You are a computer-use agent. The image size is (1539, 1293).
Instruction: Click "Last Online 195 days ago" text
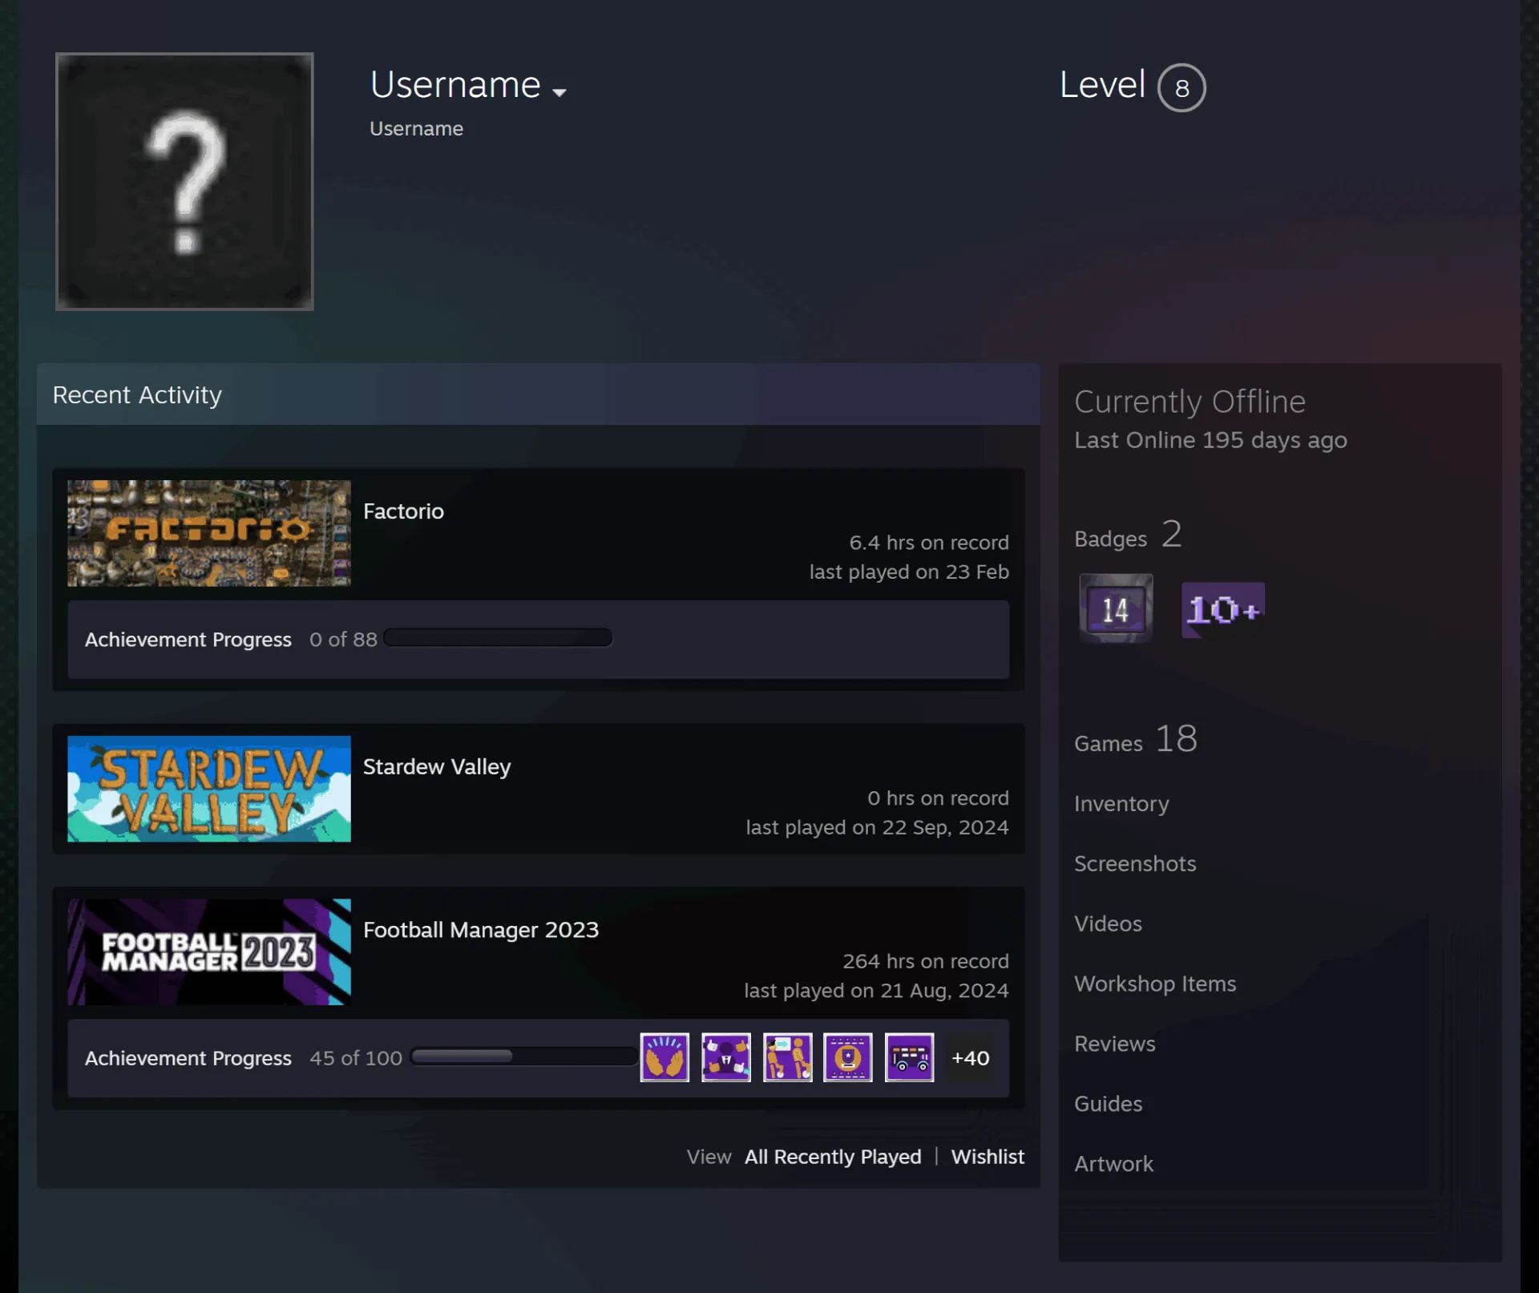point(1210,440)
